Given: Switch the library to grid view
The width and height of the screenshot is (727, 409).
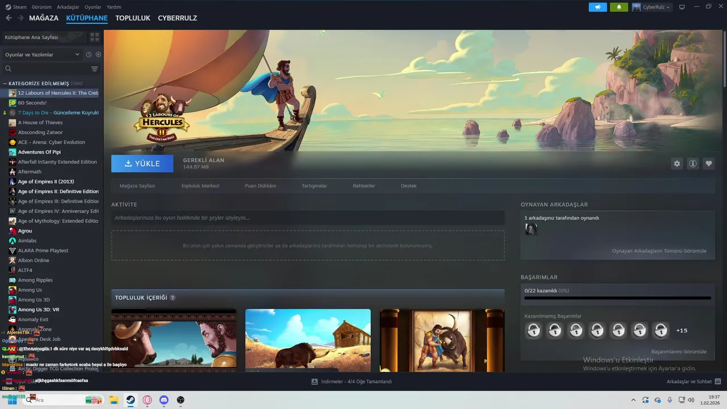Looking at the screenshot, I should click(94, 37).
